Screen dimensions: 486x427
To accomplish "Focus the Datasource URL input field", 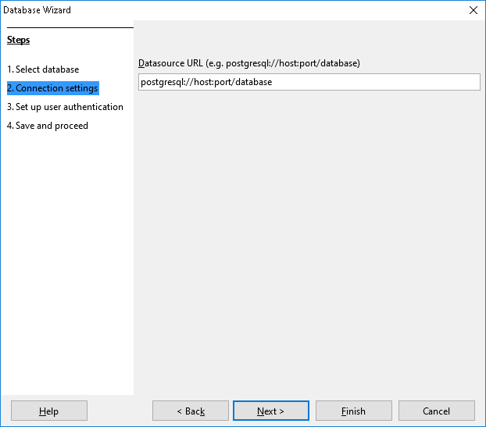I will coord(309,82).
